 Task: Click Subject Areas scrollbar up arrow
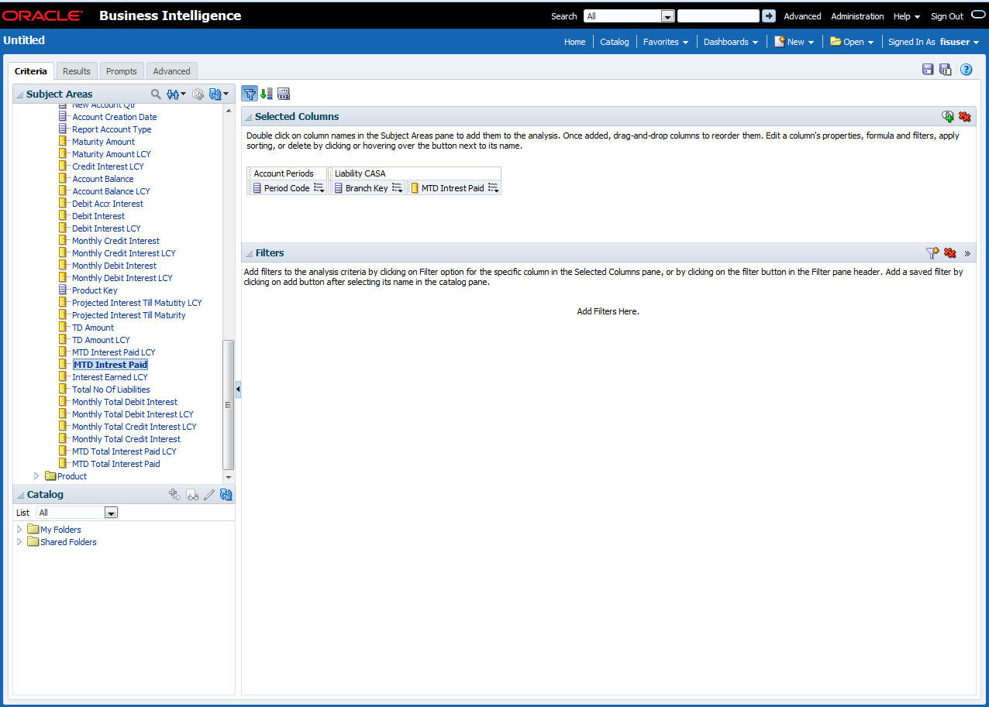(x=228, y=112)
